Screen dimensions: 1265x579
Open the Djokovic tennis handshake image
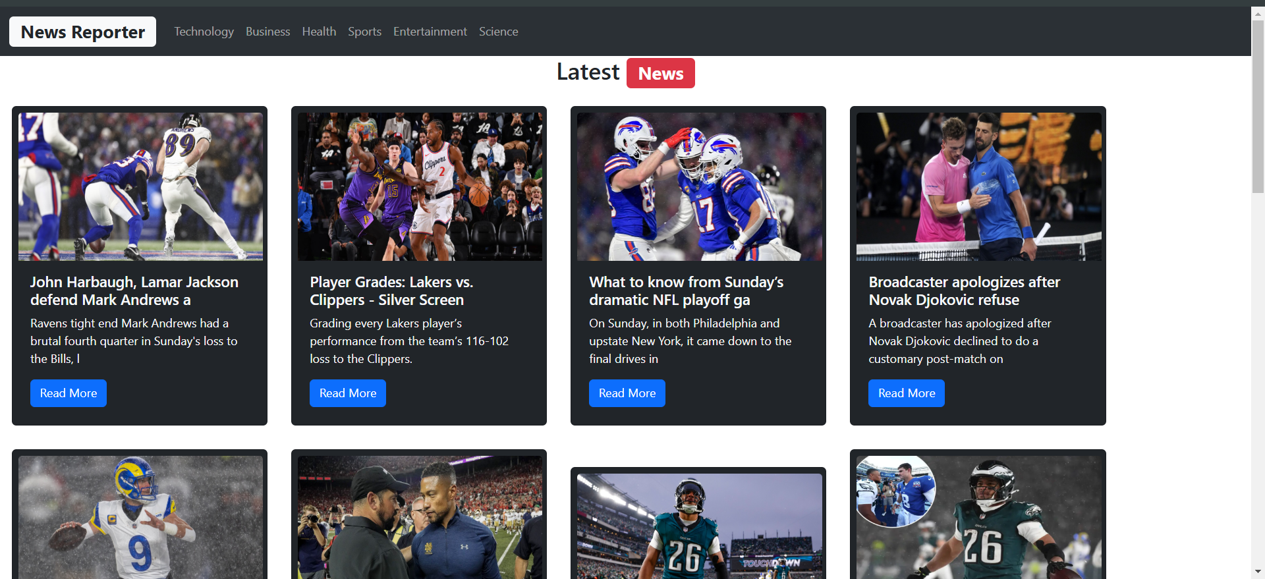(x=978, y=186)
